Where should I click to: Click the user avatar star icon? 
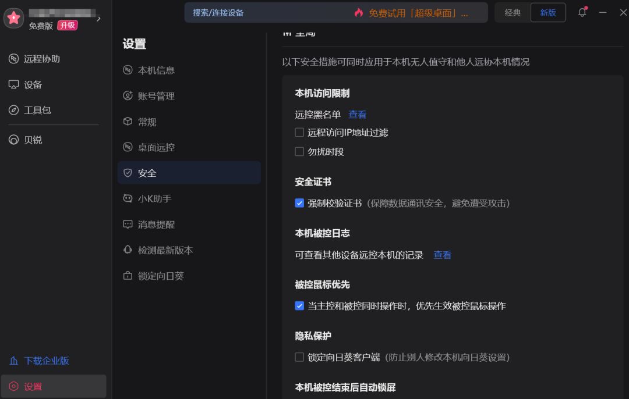click(x=13, y=18)
